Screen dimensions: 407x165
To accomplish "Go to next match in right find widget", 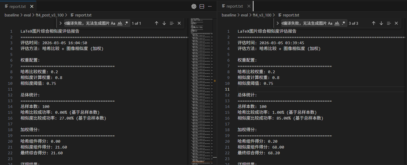I will point(381,23).
